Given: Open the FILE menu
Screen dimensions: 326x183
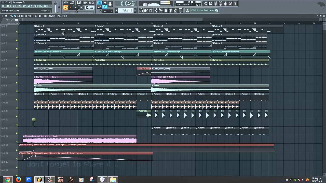Looking at the screenshot, I should pos(4,6).
